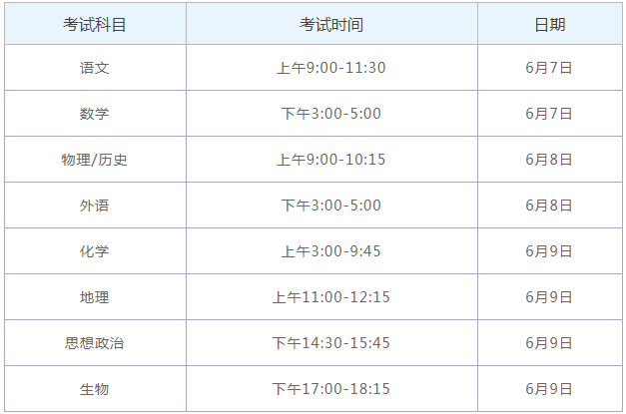Select the 语文 subject cell
This screenshot has width=626, height=414.
pos(95,68)
